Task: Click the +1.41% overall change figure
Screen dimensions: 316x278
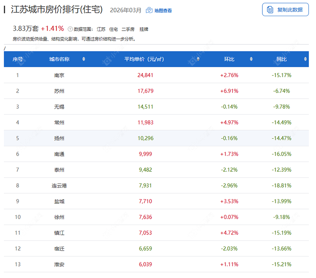Action: tap(52, 28)
